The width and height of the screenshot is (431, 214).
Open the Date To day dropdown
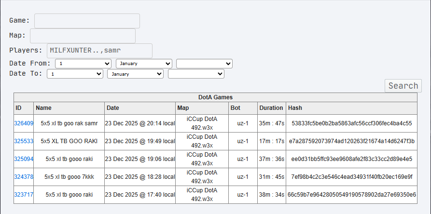pos(75,74)
